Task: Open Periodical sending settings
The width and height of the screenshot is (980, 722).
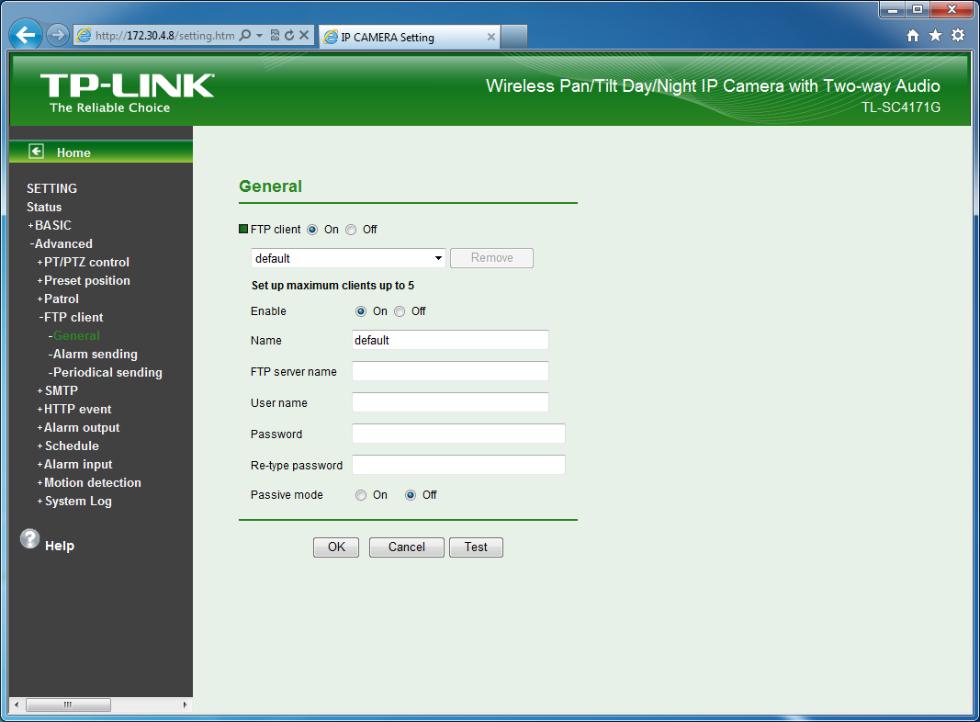Action: pos(105,373)
